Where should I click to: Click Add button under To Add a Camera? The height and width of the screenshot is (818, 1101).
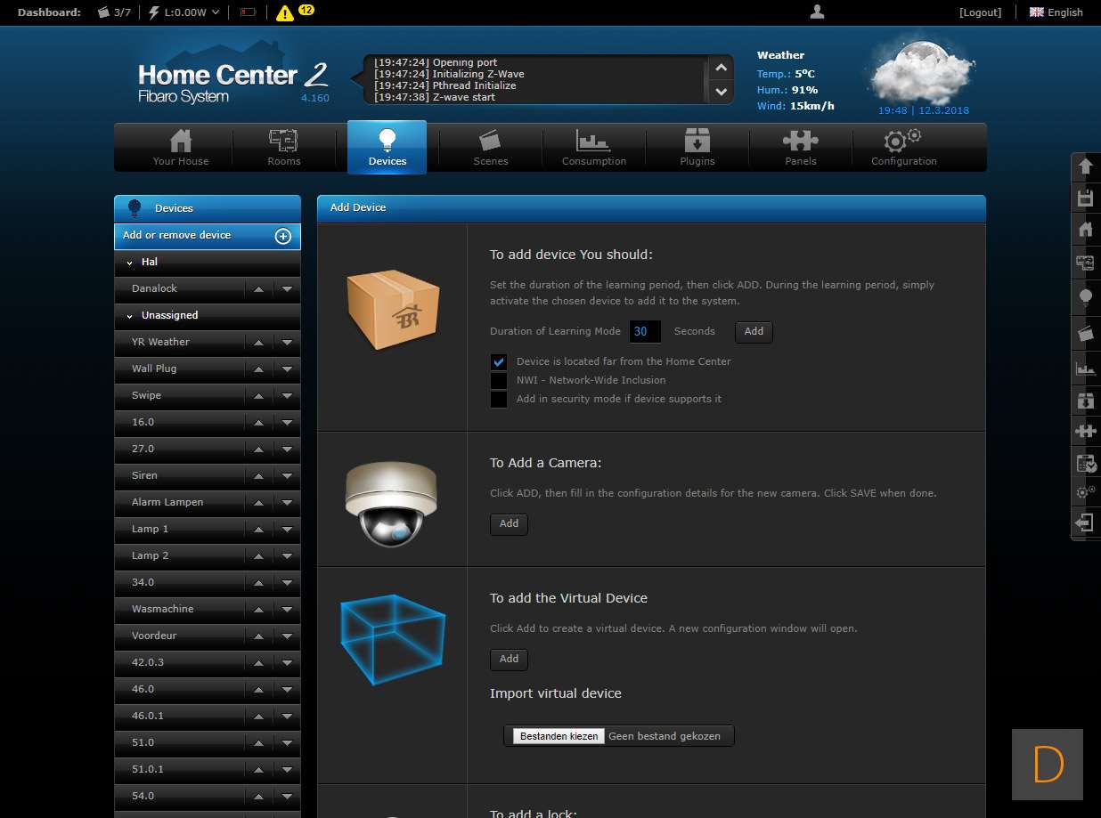[x=509, y=524]
